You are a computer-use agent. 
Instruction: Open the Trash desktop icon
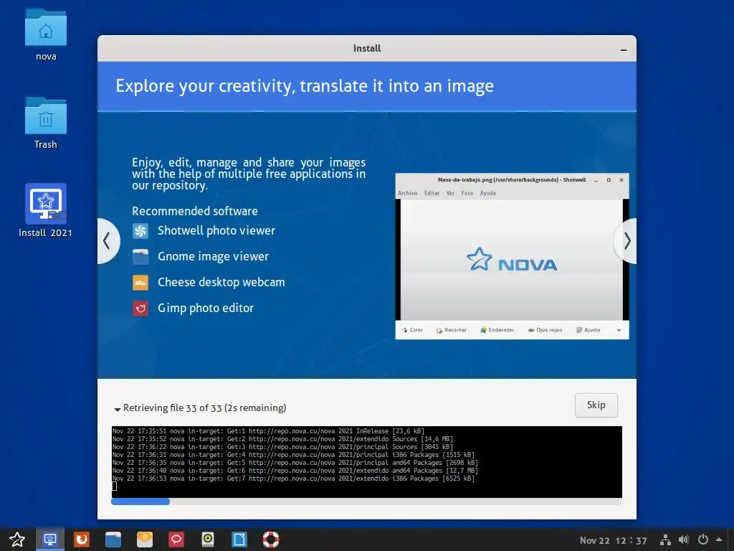click(45, 117)
